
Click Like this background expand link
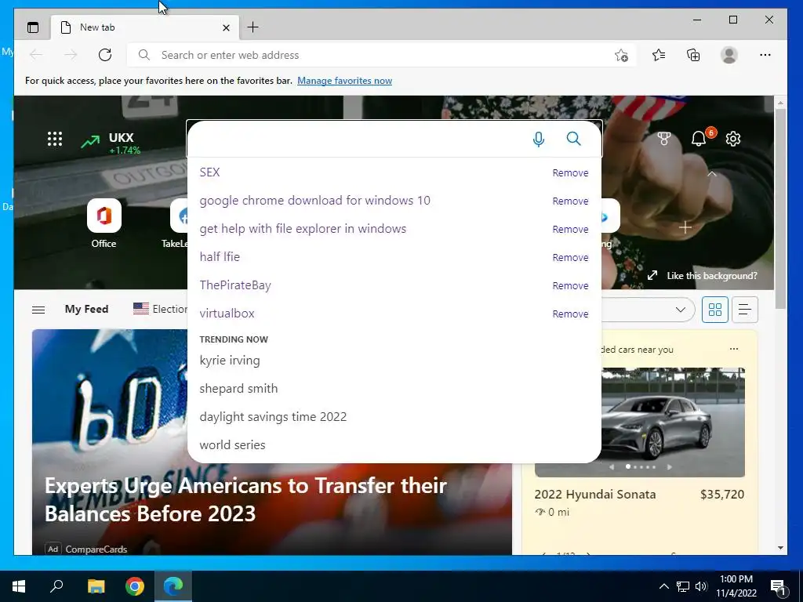point(702,275)
